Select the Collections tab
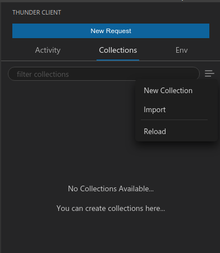 pyautogui.click(x=118, y=50)
